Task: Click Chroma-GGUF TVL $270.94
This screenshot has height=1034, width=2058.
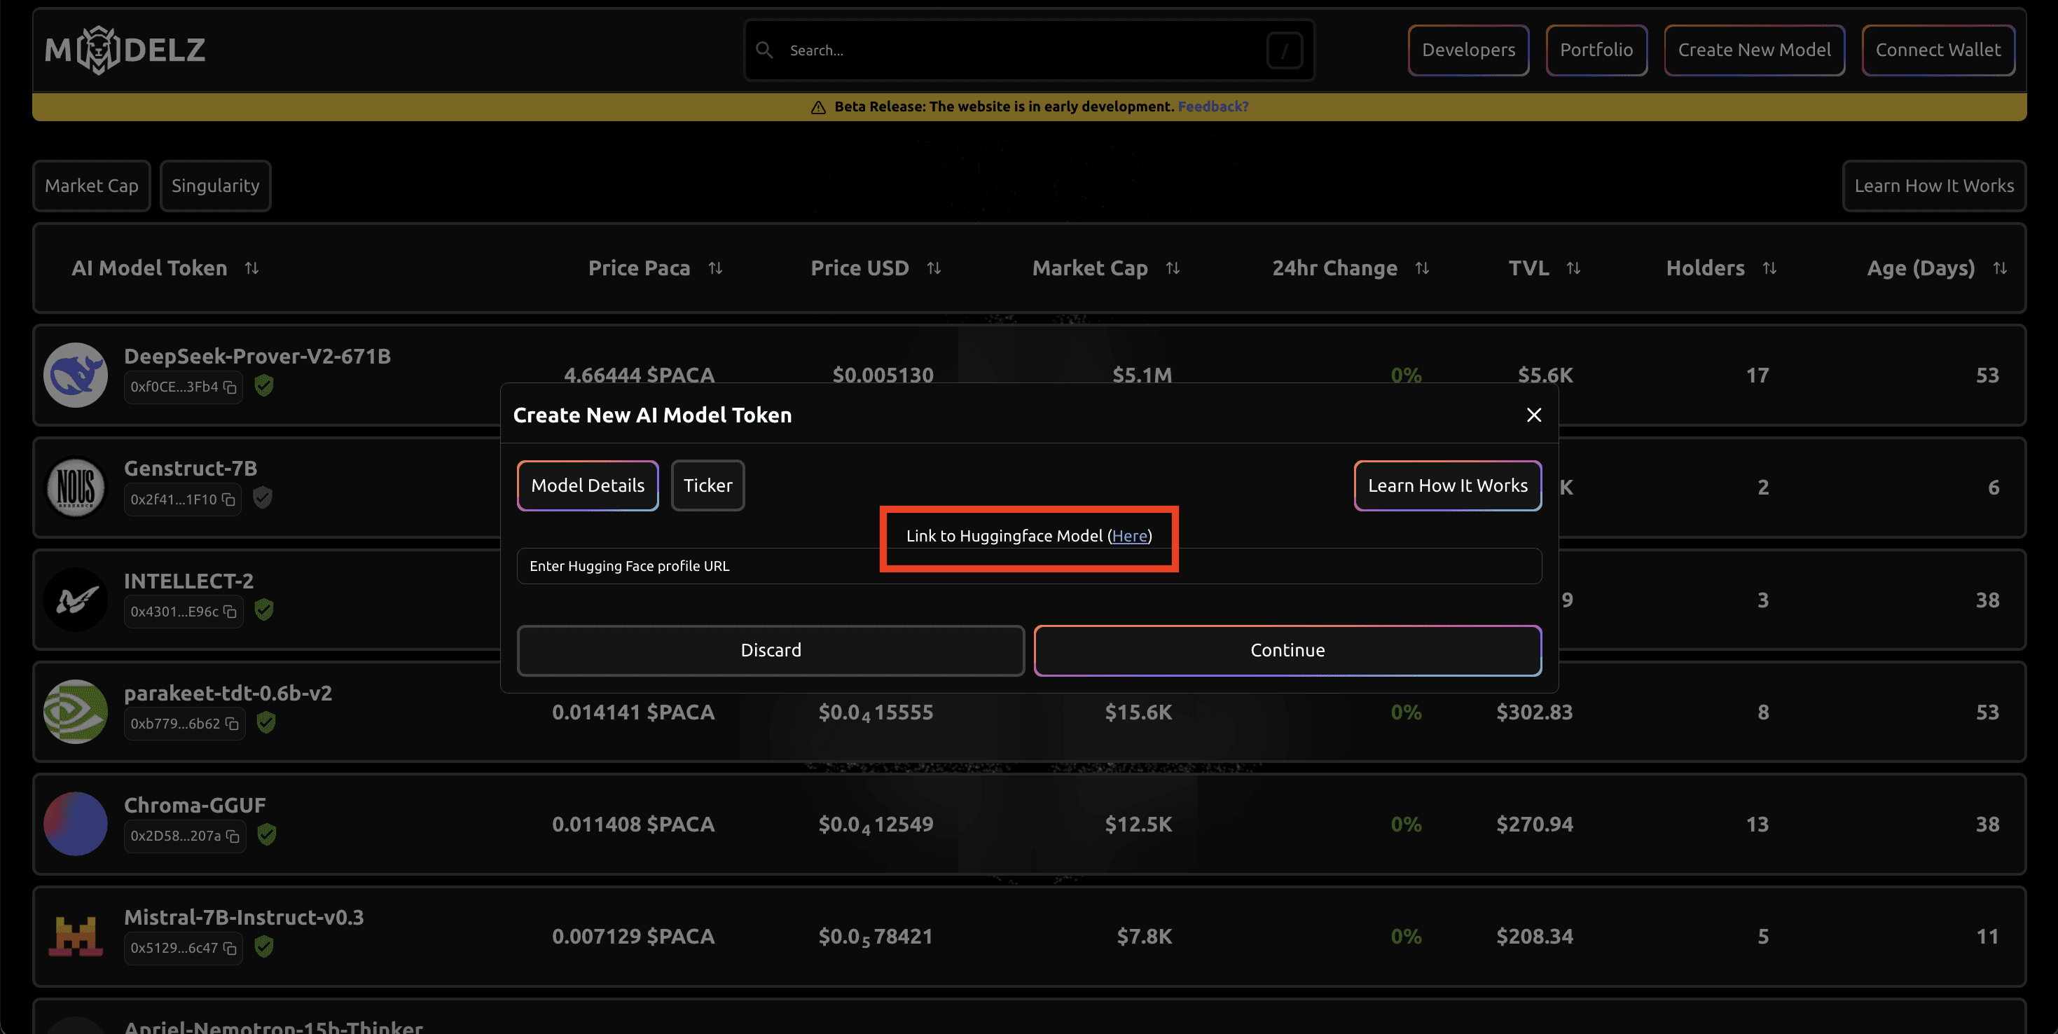Action: (1534, 825)
